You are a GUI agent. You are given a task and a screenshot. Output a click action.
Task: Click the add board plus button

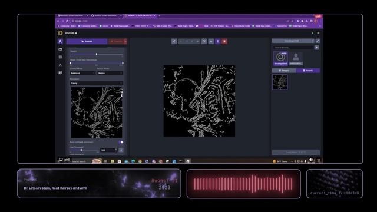316,48
